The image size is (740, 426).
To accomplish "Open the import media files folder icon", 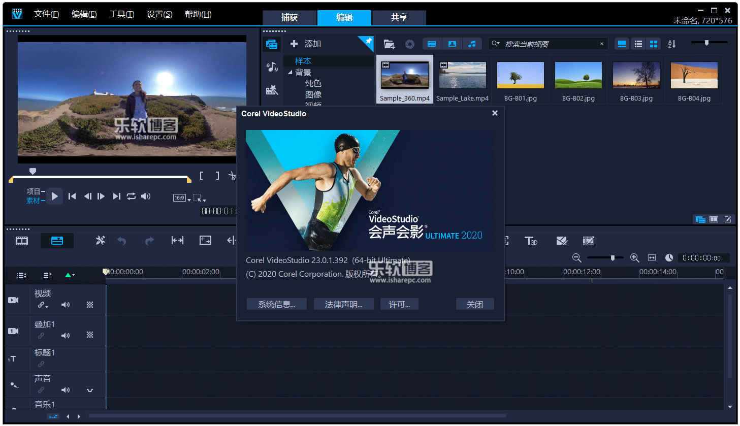I will pos(389,44).
